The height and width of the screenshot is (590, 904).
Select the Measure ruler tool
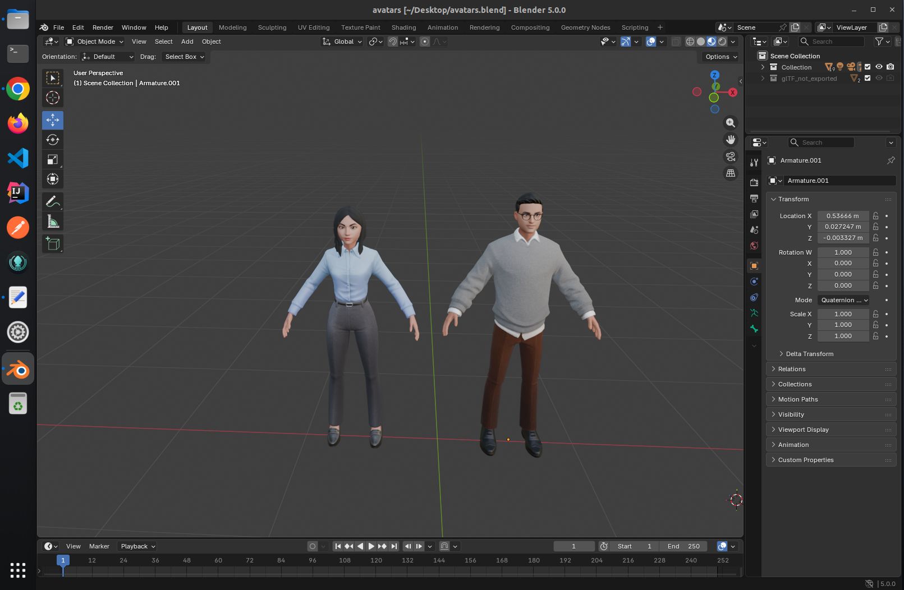[x=53, y=222]
